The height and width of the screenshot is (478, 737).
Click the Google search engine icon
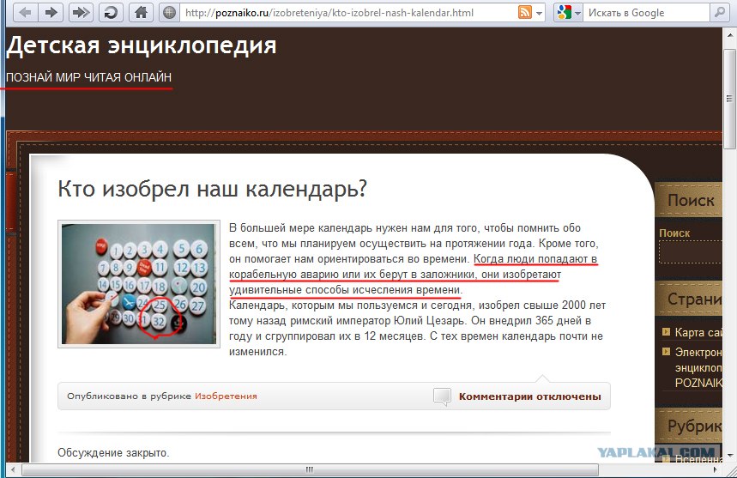pos(564,13)
